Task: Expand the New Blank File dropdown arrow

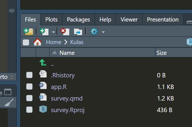Action: coord(53,32)
